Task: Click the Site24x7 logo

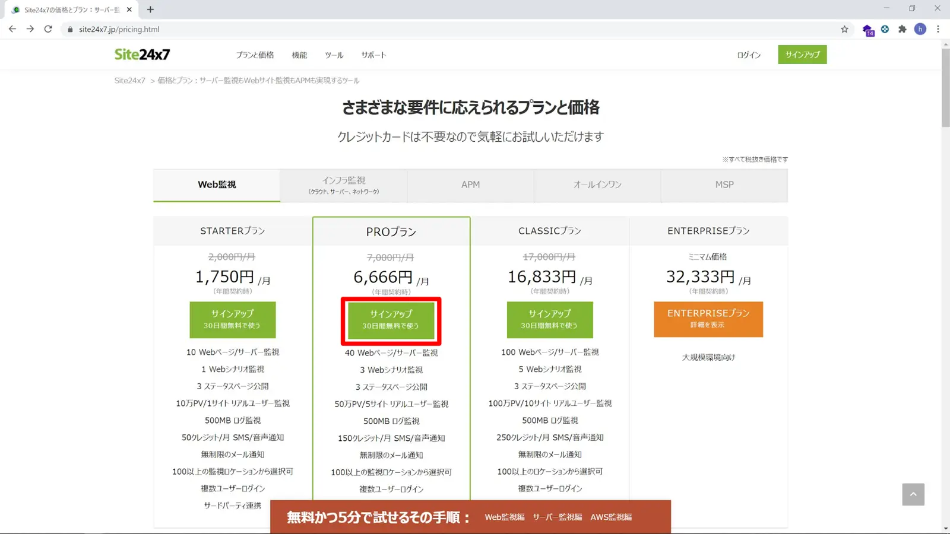Action: (142, 55)
